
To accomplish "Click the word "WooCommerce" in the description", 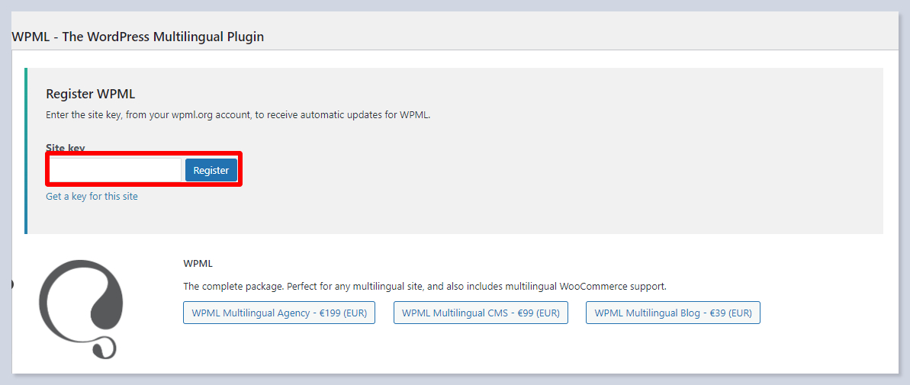I will tap(592, 287).
